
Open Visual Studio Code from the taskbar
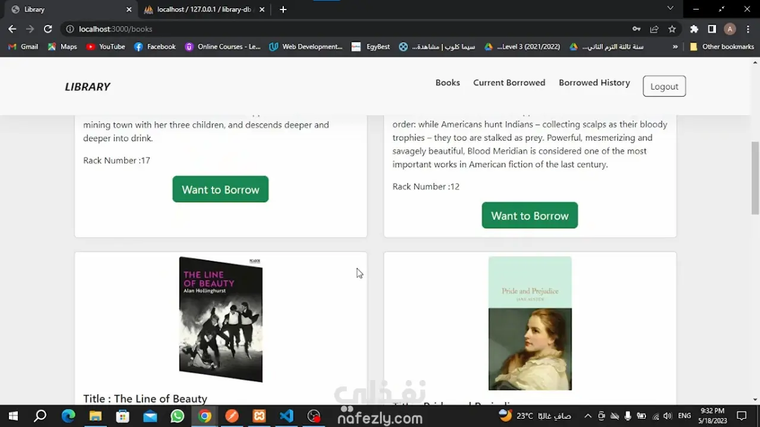tap(286, 416)
